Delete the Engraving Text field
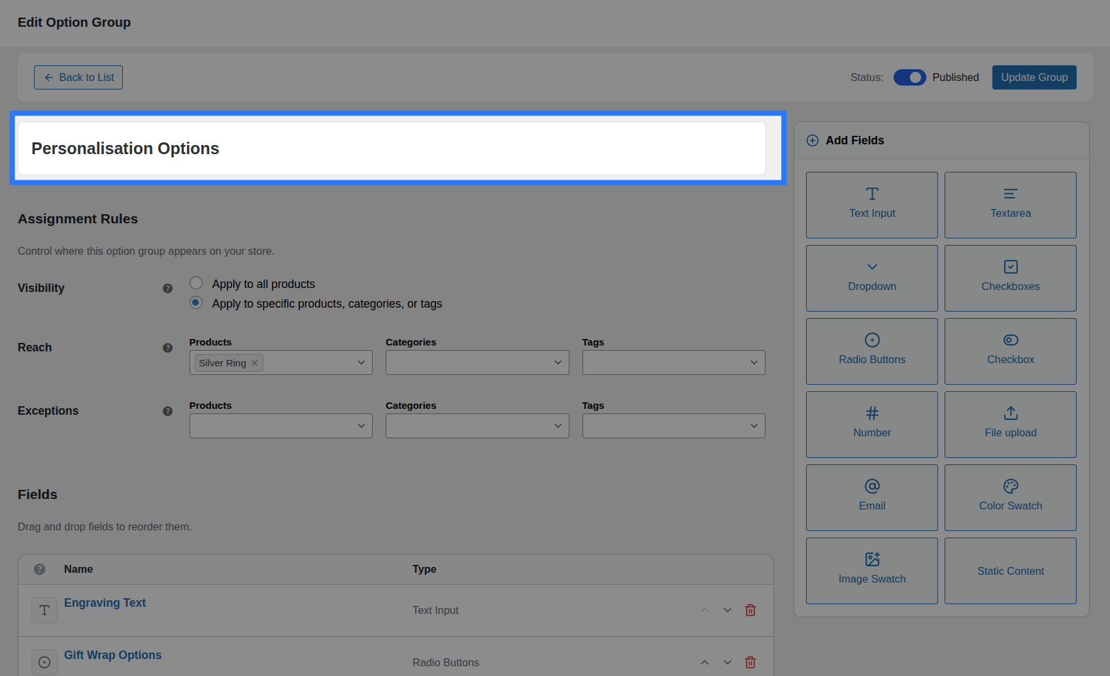 coord(750,610)
